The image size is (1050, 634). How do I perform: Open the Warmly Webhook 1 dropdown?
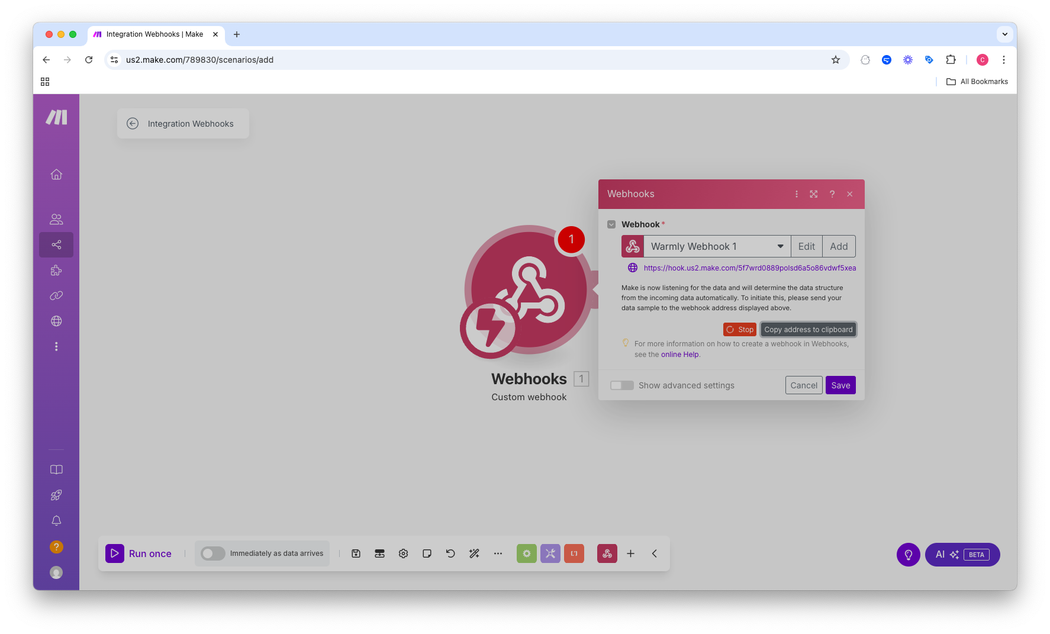[717, 246]
